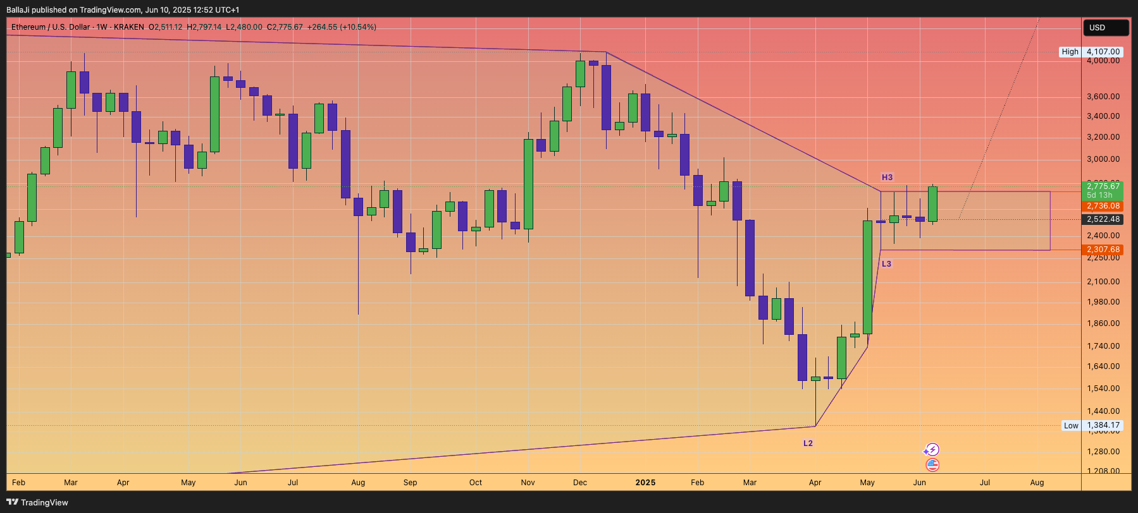Click the orange 2,736.08 price label
This screenshot has width=1138, height=513.
pos(1103,206)
